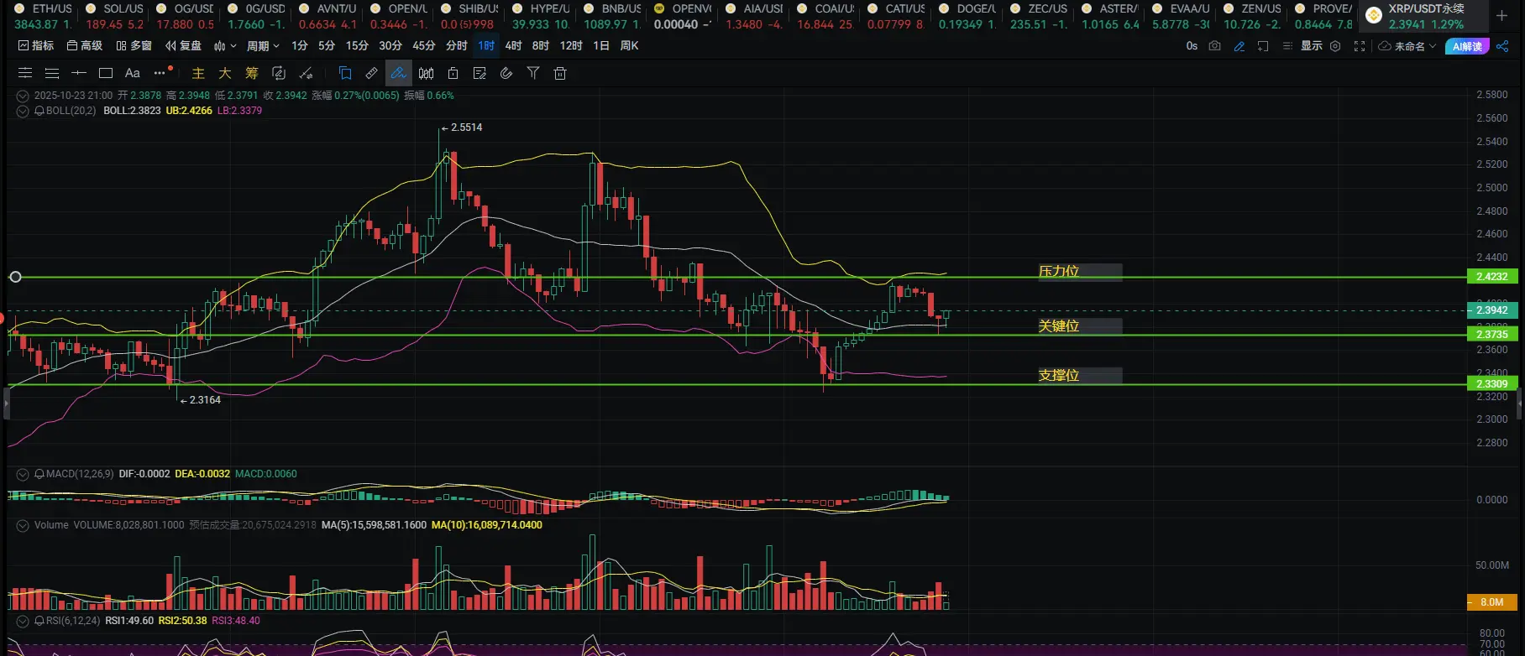Click the trash icon to delete drawings
1525x656 pixels.
[560, 74]
